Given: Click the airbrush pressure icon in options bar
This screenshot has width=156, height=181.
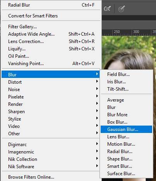Looking at the screenshot, I should [107, 9].
